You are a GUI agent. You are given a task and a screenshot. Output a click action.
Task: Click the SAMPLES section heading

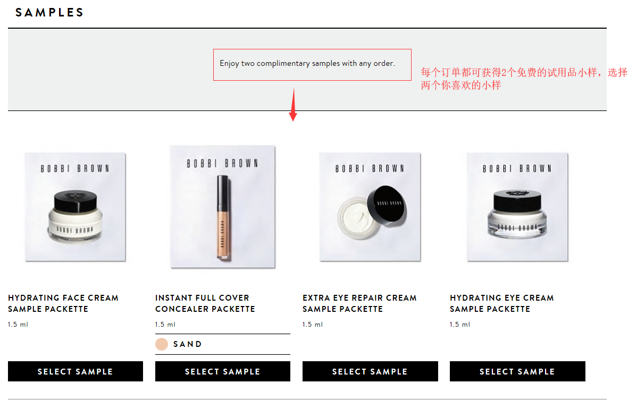point(49,13)
